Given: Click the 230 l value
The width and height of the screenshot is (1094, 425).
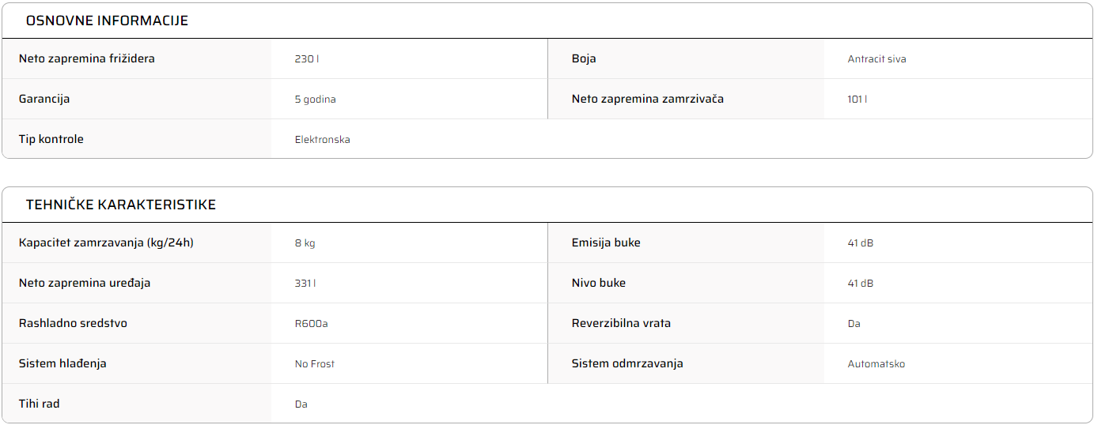Looking at the screenshot, I should point(307,59).
